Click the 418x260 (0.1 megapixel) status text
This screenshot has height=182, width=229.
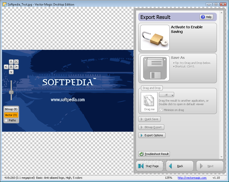(19, 178)
